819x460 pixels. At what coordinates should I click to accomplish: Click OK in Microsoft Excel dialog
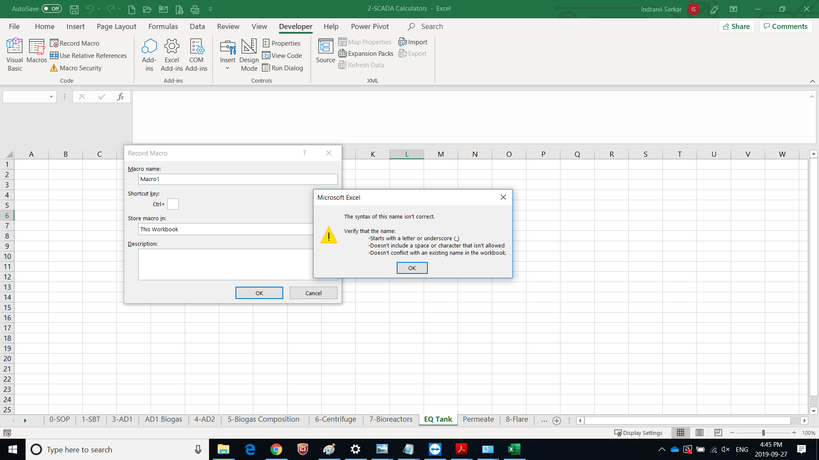tap(412, 267)
